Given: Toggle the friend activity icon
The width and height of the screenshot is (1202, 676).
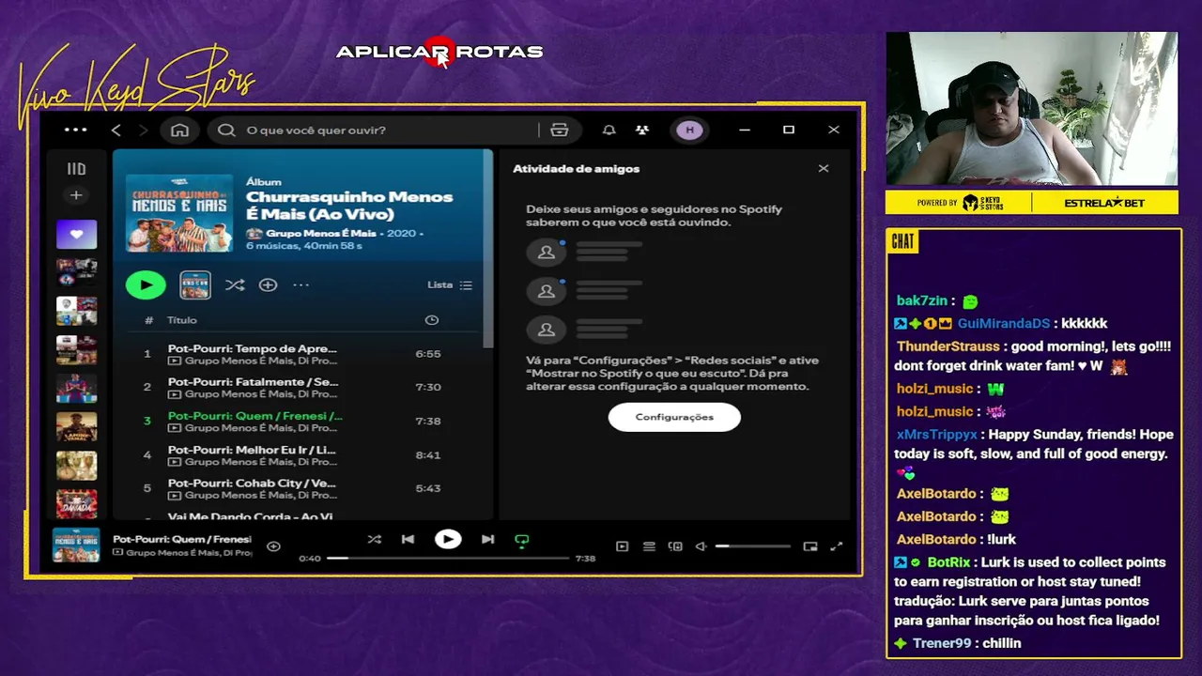Looking at the screenshot, I should (642, 130).
